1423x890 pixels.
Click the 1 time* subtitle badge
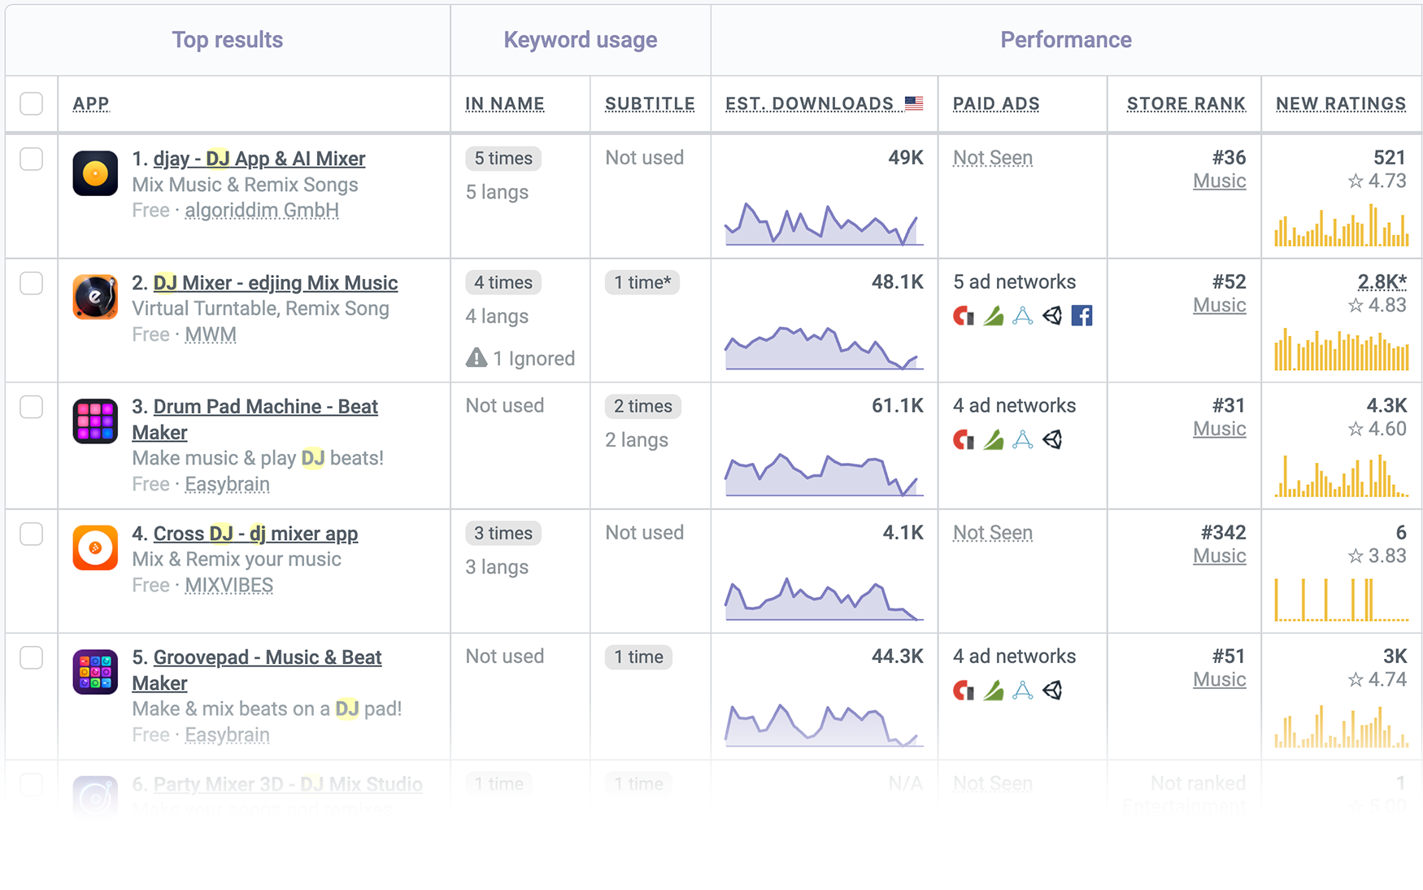tap(642, 282)
